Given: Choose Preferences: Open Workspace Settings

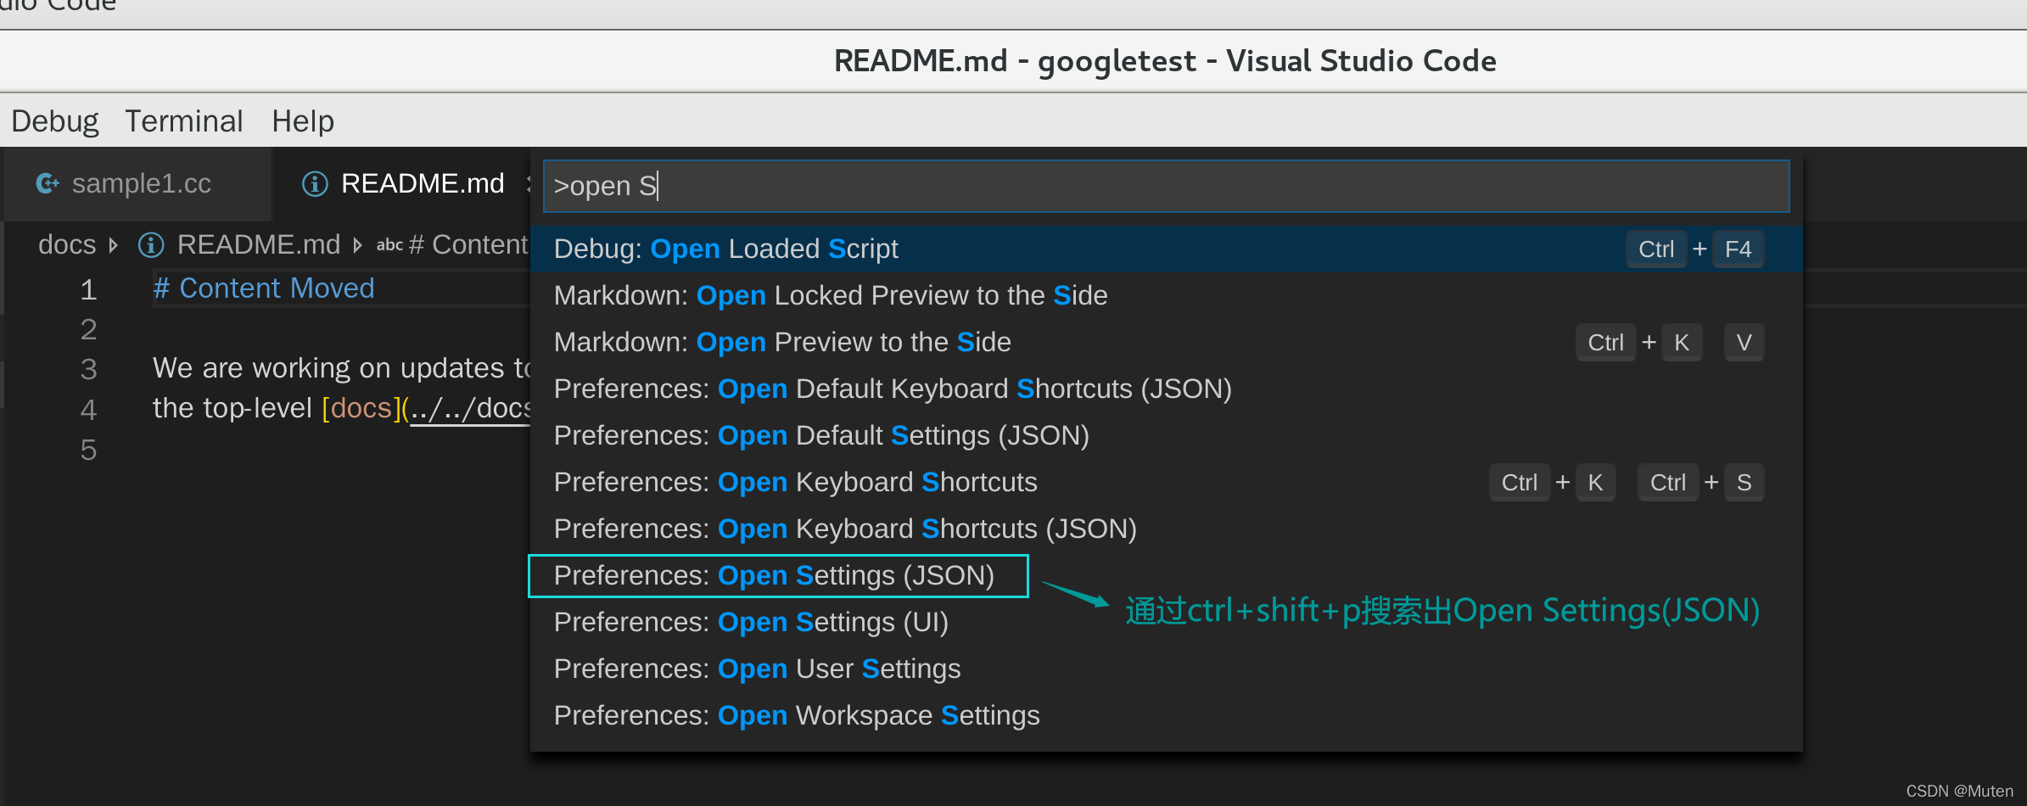Looking at the screenshot, I should [1166, 715].
